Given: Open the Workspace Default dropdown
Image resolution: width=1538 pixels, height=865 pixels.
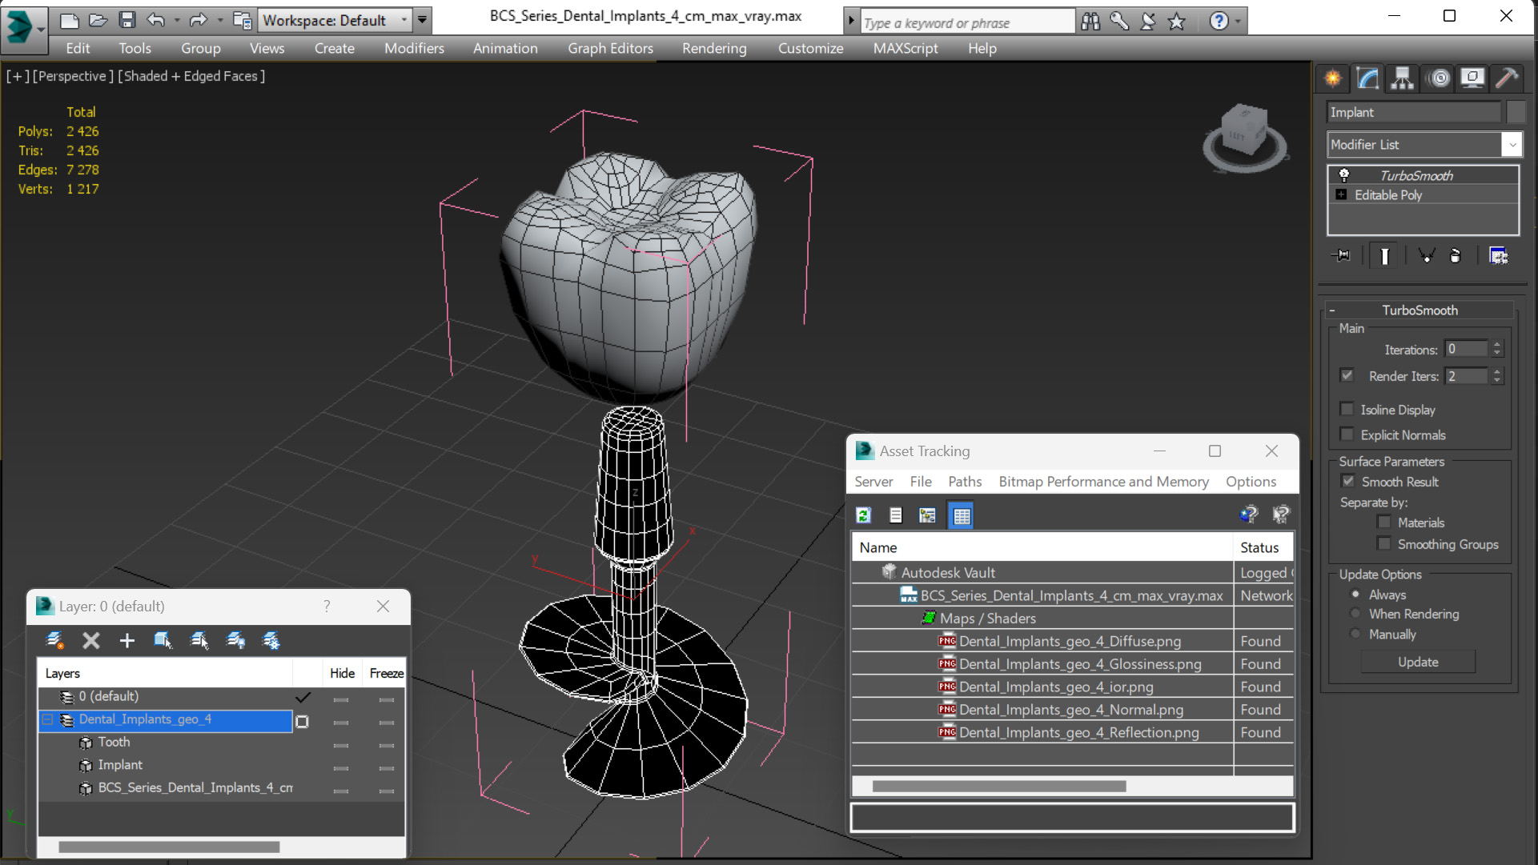Looking at the screenshot, I should click(x=335, y=20).
